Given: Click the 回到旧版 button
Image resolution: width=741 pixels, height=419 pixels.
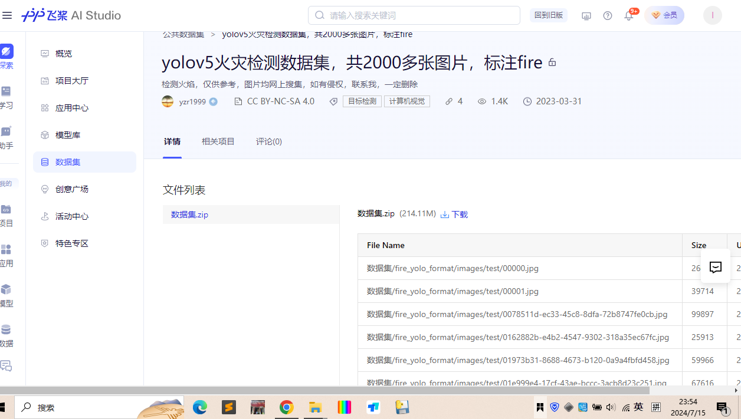Looking at the screenshot, I should 548,15.
